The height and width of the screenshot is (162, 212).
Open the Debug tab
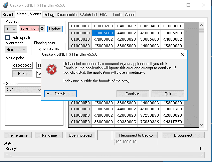coord(49,14)
